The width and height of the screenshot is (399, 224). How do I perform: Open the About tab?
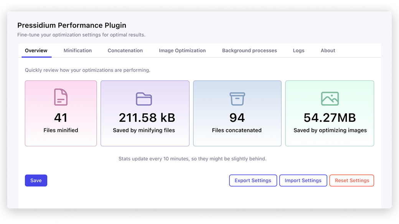(328, 50)
